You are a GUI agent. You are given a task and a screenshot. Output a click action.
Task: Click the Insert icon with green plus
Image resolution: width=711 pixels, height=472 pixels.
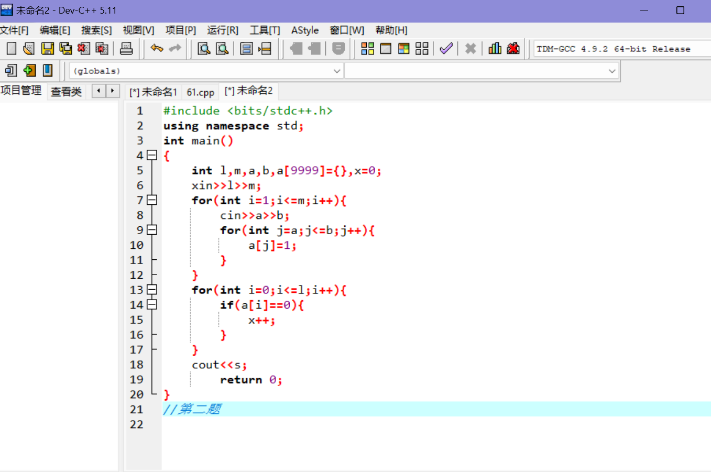pos(29,70)
